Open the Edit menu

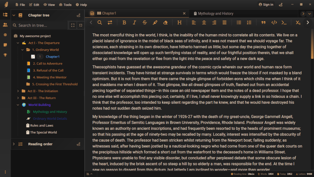click(34, 5)
